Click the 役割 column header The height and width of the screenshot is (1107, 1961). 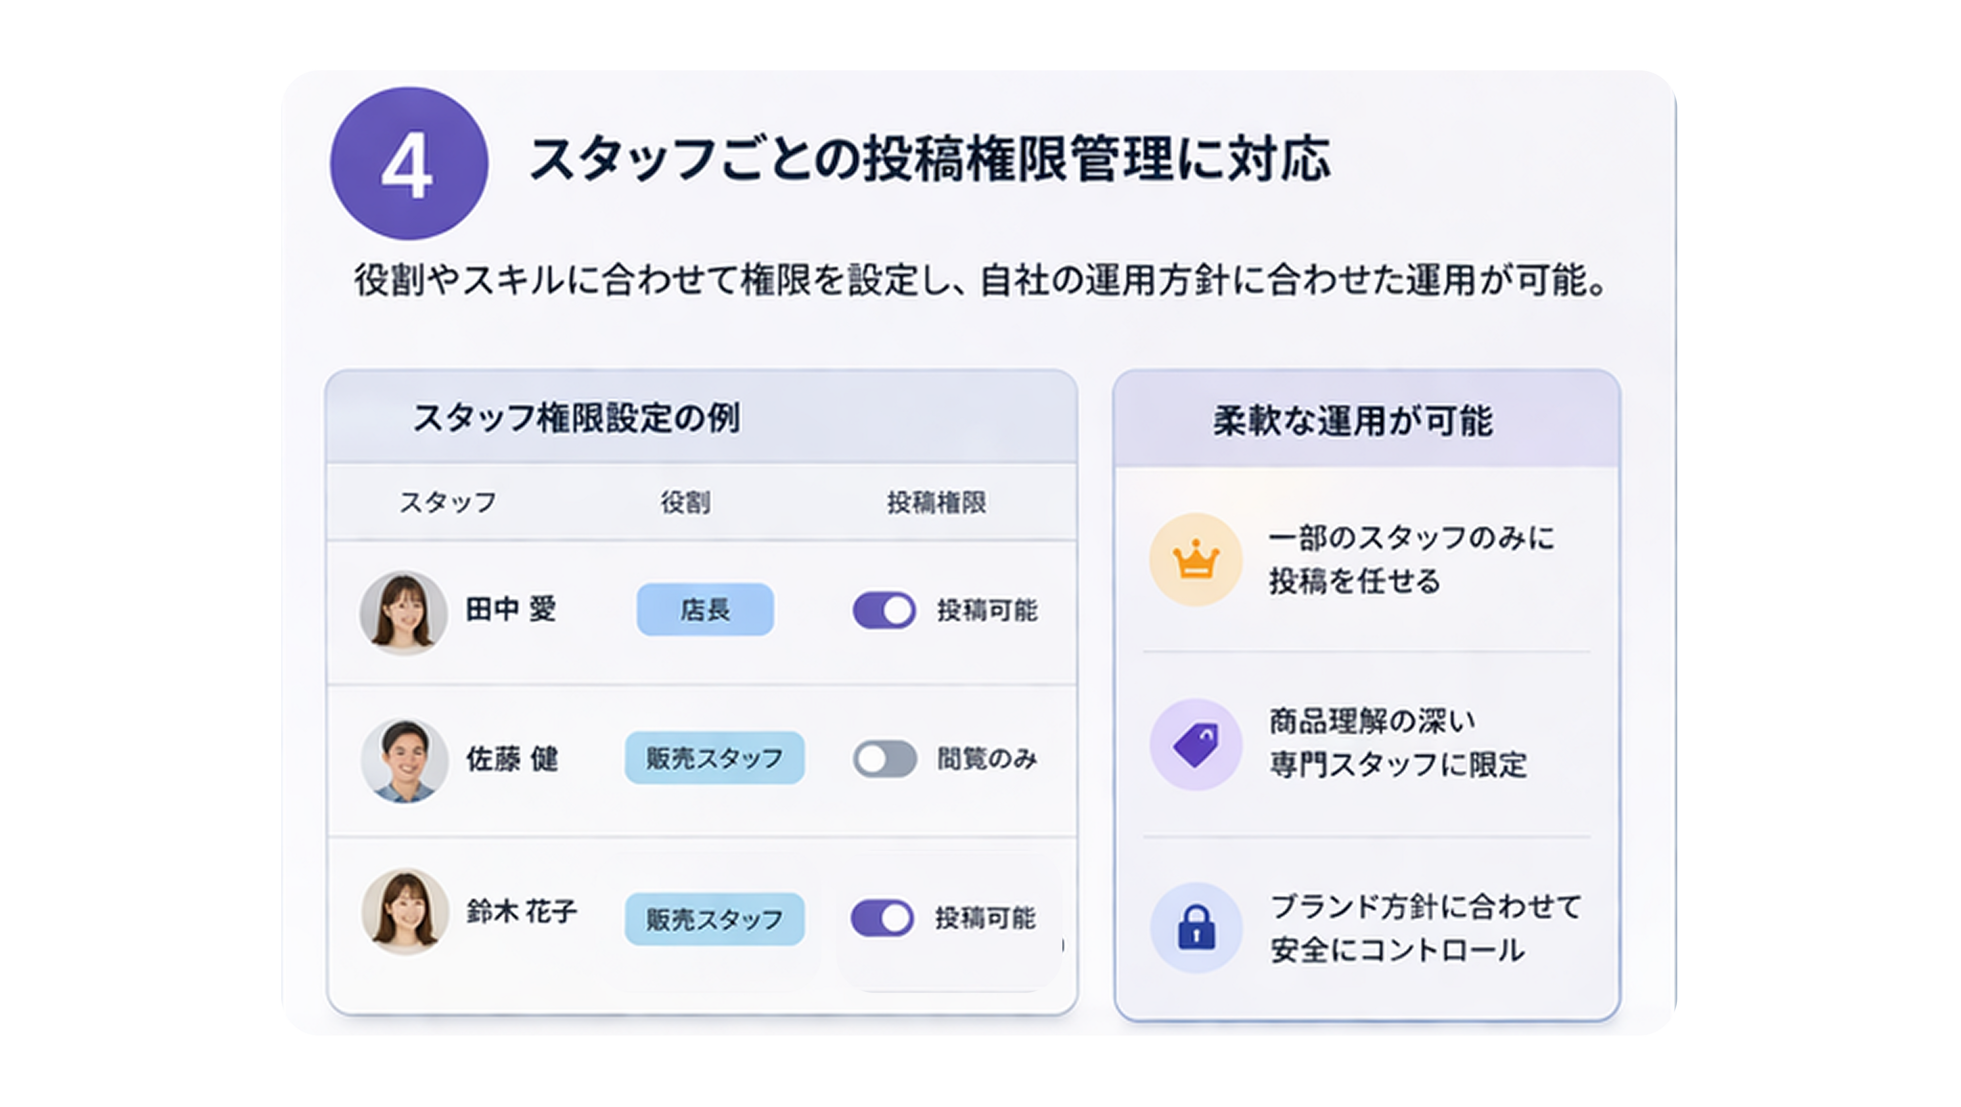(x=685, y=502)
